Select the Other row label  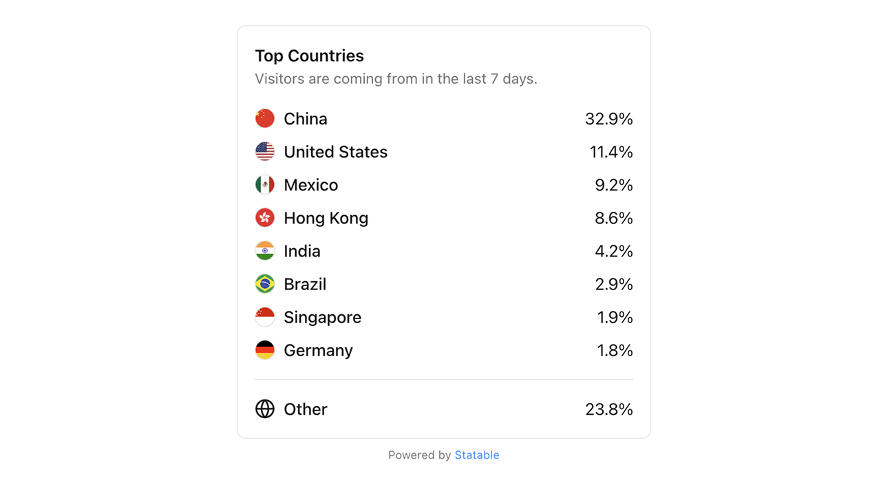pos(306,409)
